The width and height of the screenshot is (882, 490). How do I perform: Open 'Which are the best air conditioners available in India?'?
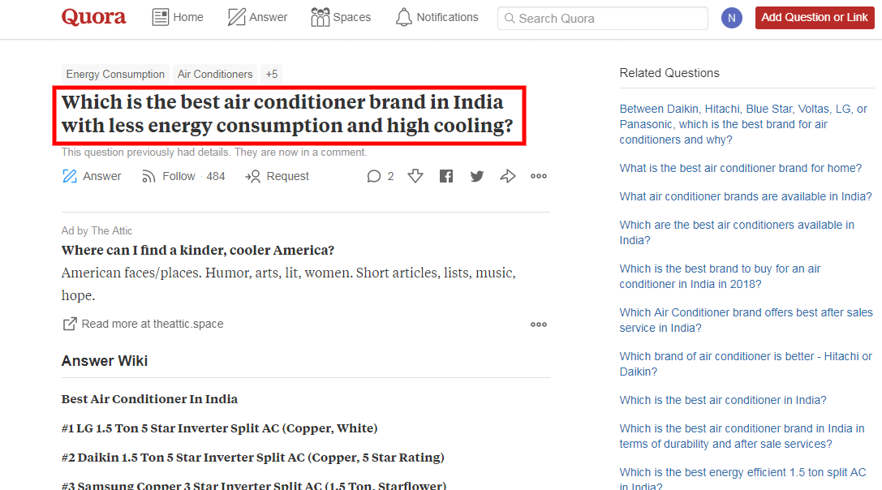click(736, 232)
